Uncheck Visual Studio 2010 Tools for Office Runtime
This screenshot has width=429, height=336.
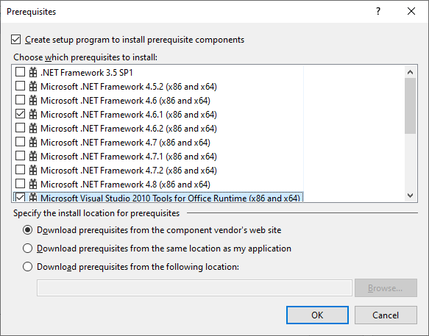21,197
